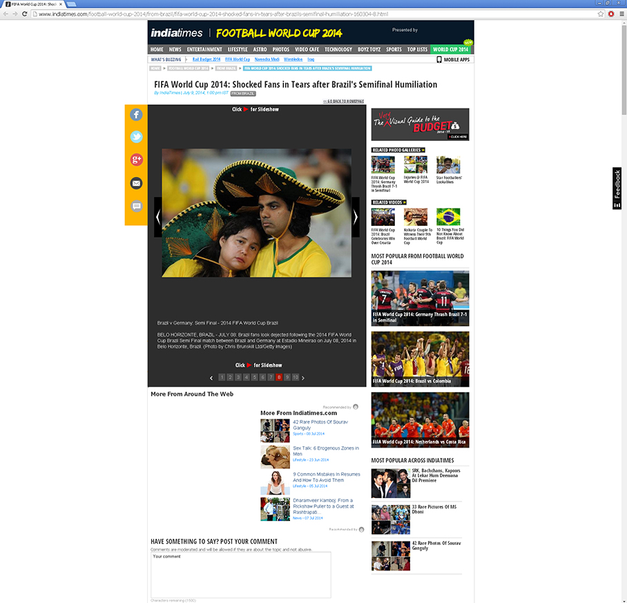
Task: Click next page arrow in slide pagination
Action: 303,377
